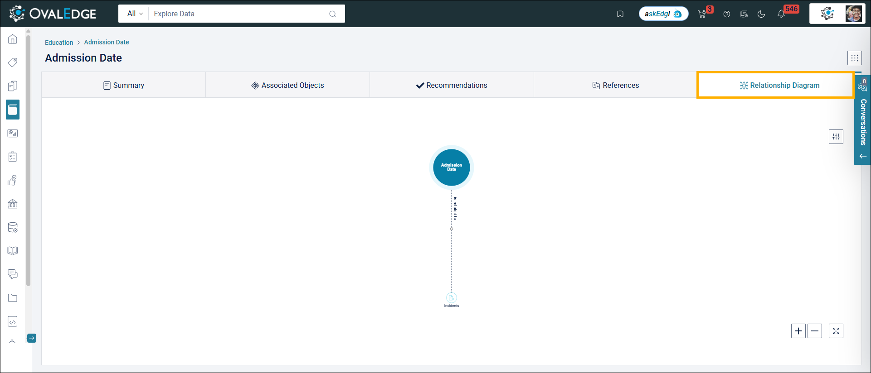
Task: Click the bookmark icon in the top bar
Action: pyautogui.click(x=620, y=14)
